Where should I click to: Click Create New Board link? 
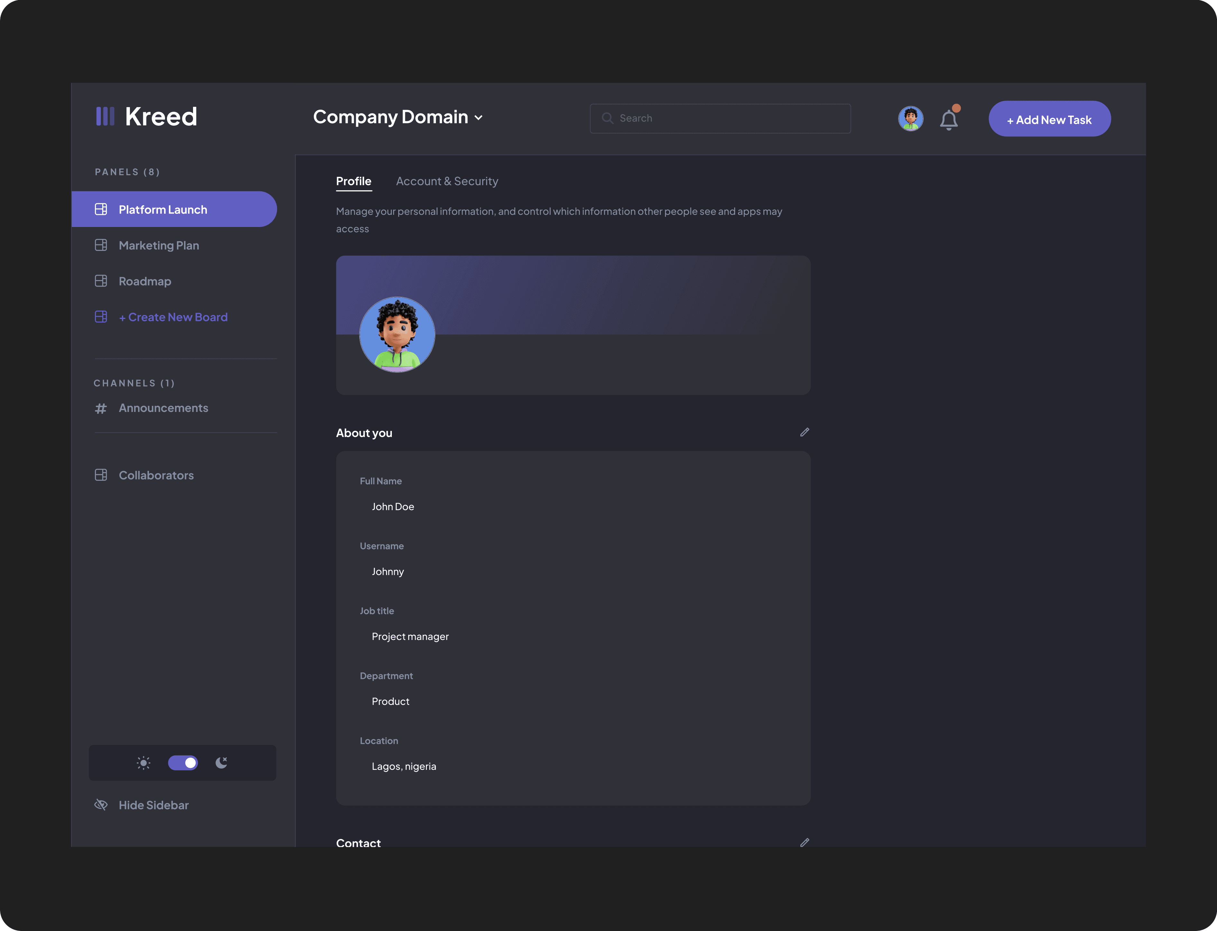click(172, 316)
